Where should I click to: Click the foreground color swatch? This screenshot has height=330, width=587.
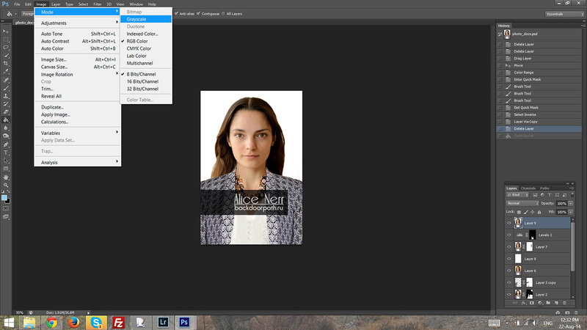[4, 197]
